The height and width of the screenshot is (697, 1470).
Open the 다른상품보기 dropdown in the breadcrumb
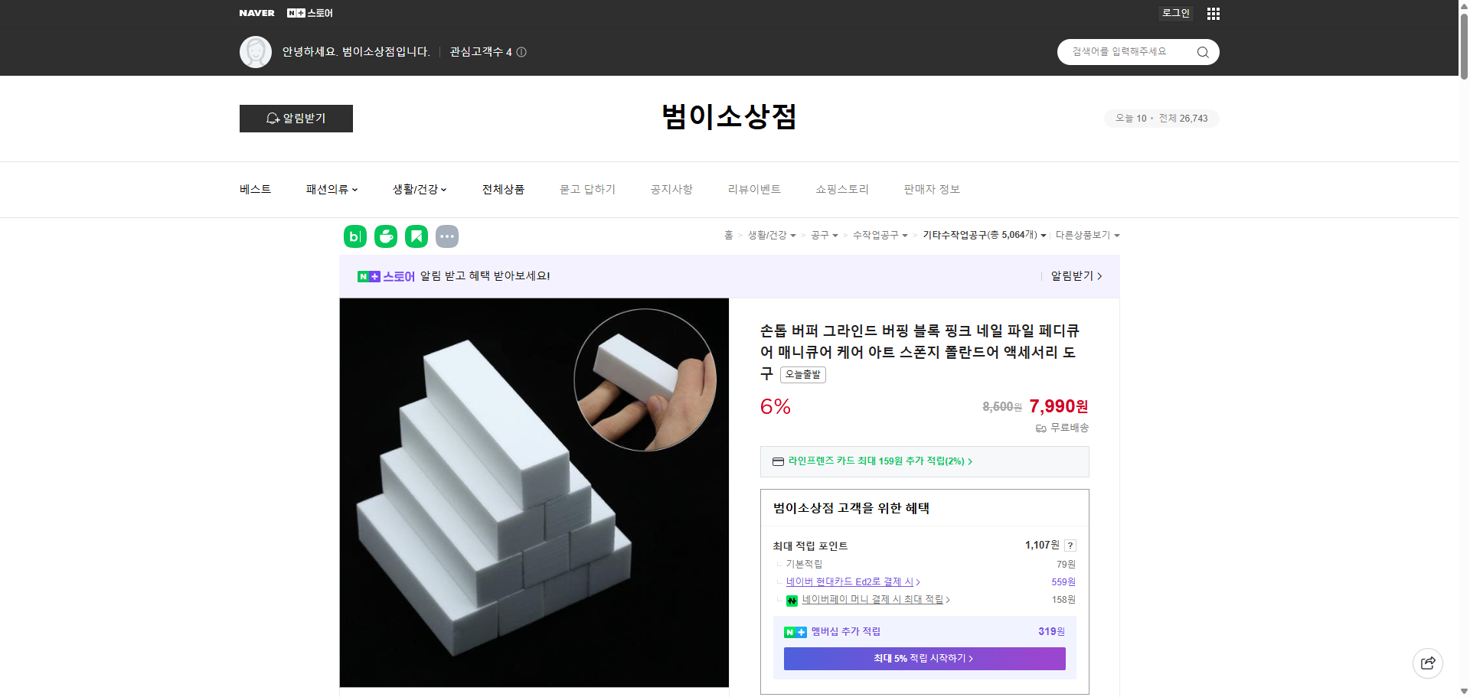1087,235
